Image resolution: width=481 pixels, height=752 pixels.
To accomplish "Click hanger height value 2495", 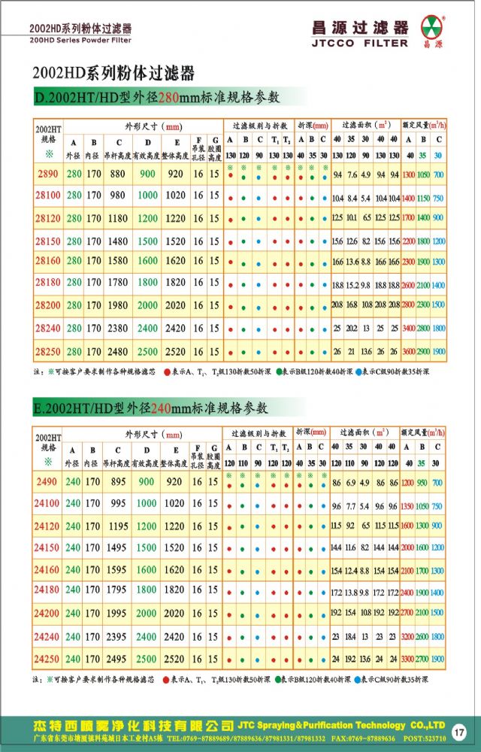I will [x=116, y=659].
